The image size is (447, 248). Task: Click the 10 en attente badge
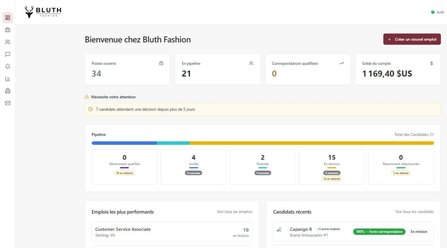pyautogui.click(x=125, y=173)
